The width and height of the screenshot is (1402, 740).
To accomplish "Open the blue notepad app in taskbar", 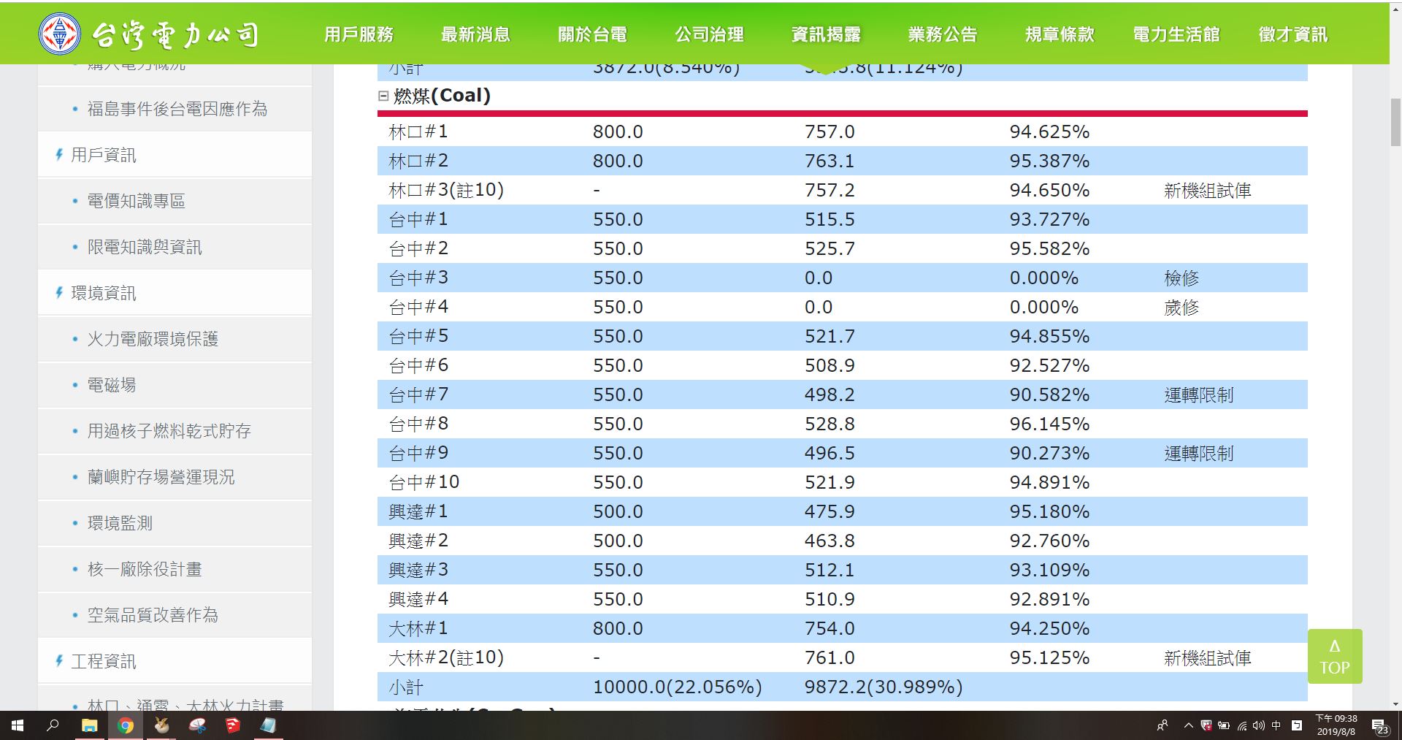I will click(x=269, y=725).
